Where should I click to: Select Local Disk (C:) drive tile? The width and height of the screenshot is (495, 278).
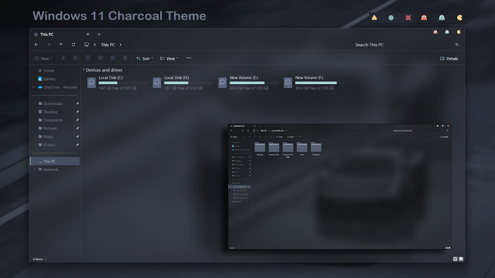(x=117, y=83)
